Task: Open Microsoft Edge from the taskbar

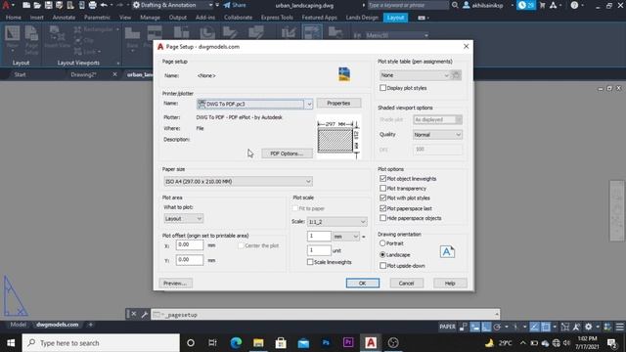Action: point(236,343)
